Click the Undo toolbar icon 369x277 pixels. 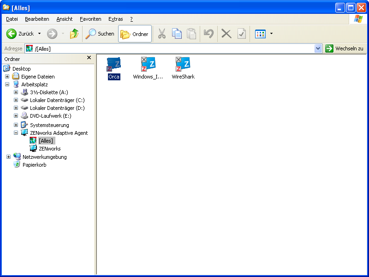click(209, 34)
